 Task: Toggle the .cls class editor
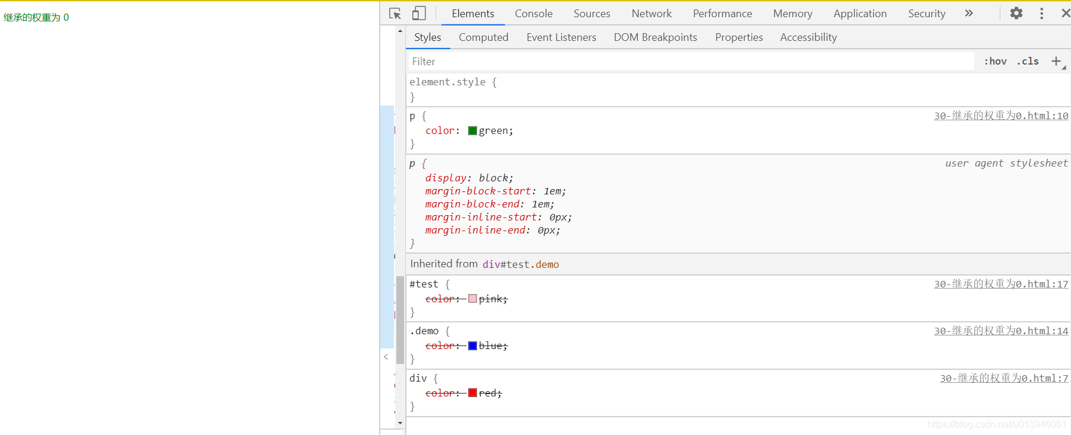1028,61
